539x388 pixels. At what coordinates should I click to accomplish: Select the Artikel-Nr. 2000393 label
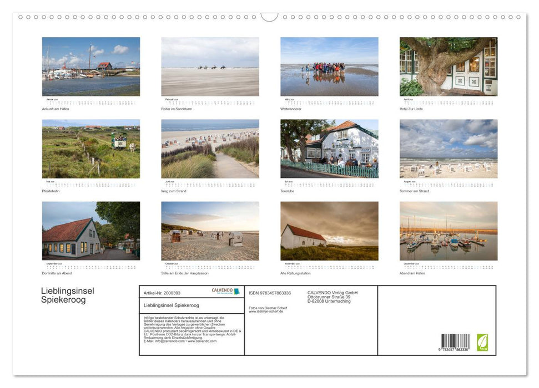coord(163,293)
